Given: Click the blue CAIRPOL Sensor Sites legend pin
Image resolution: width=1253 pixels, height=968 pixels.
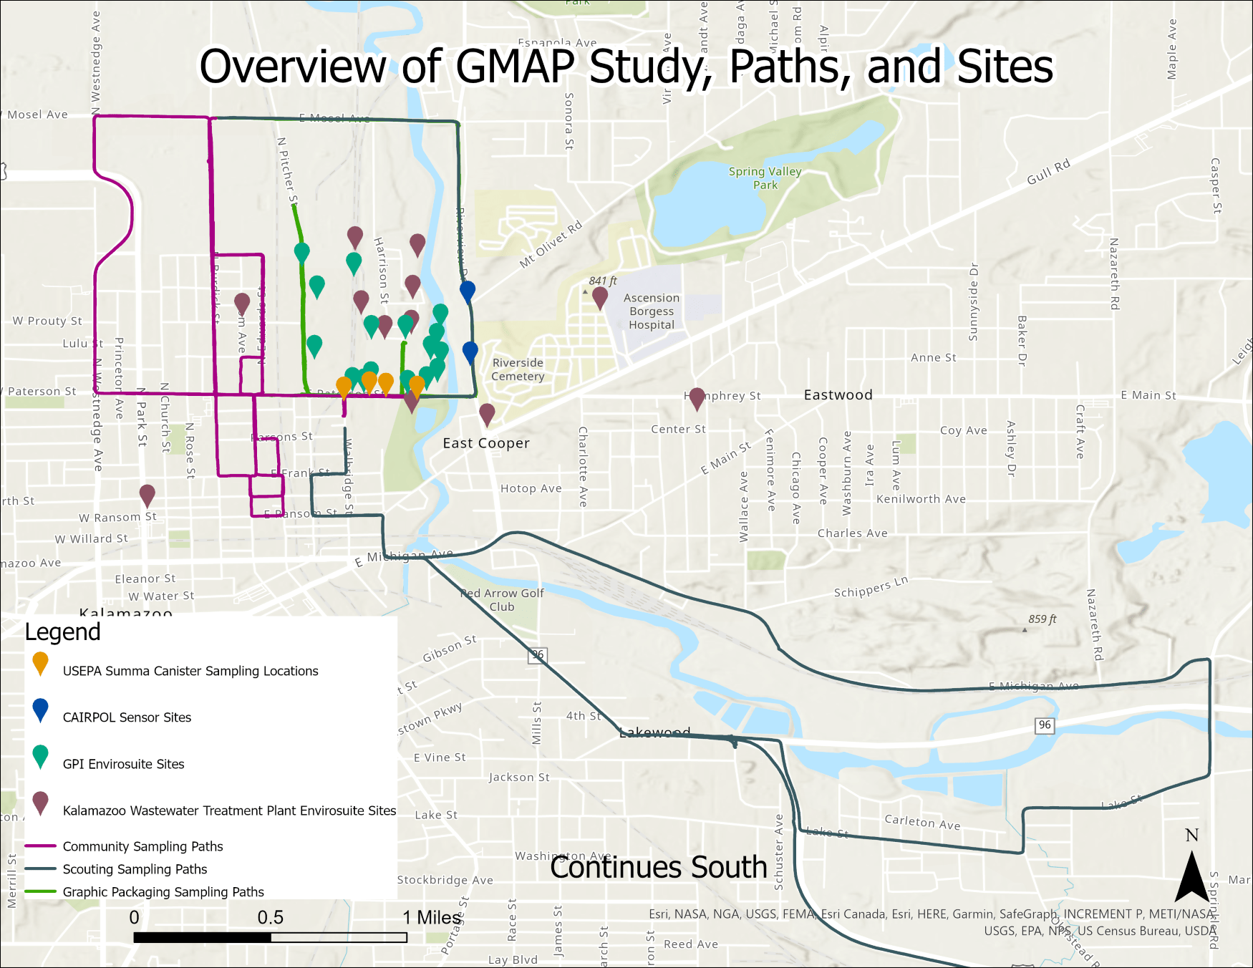Looking at the screenshot, I should pos(39,711).
